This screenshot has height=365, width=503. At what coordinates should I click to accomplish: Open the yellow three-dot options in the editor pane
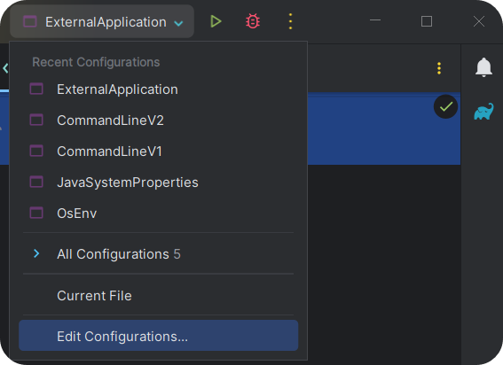(x=439, y=68)
